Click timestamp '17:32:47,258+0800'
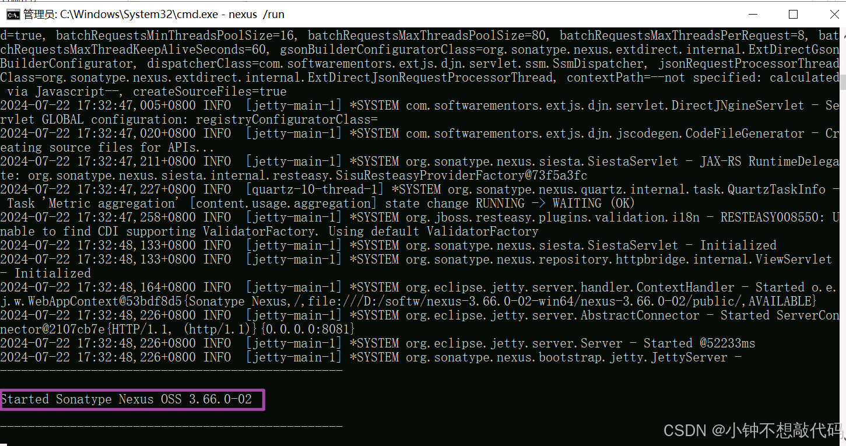Screen dimensions: 846x446 [136, 217]
